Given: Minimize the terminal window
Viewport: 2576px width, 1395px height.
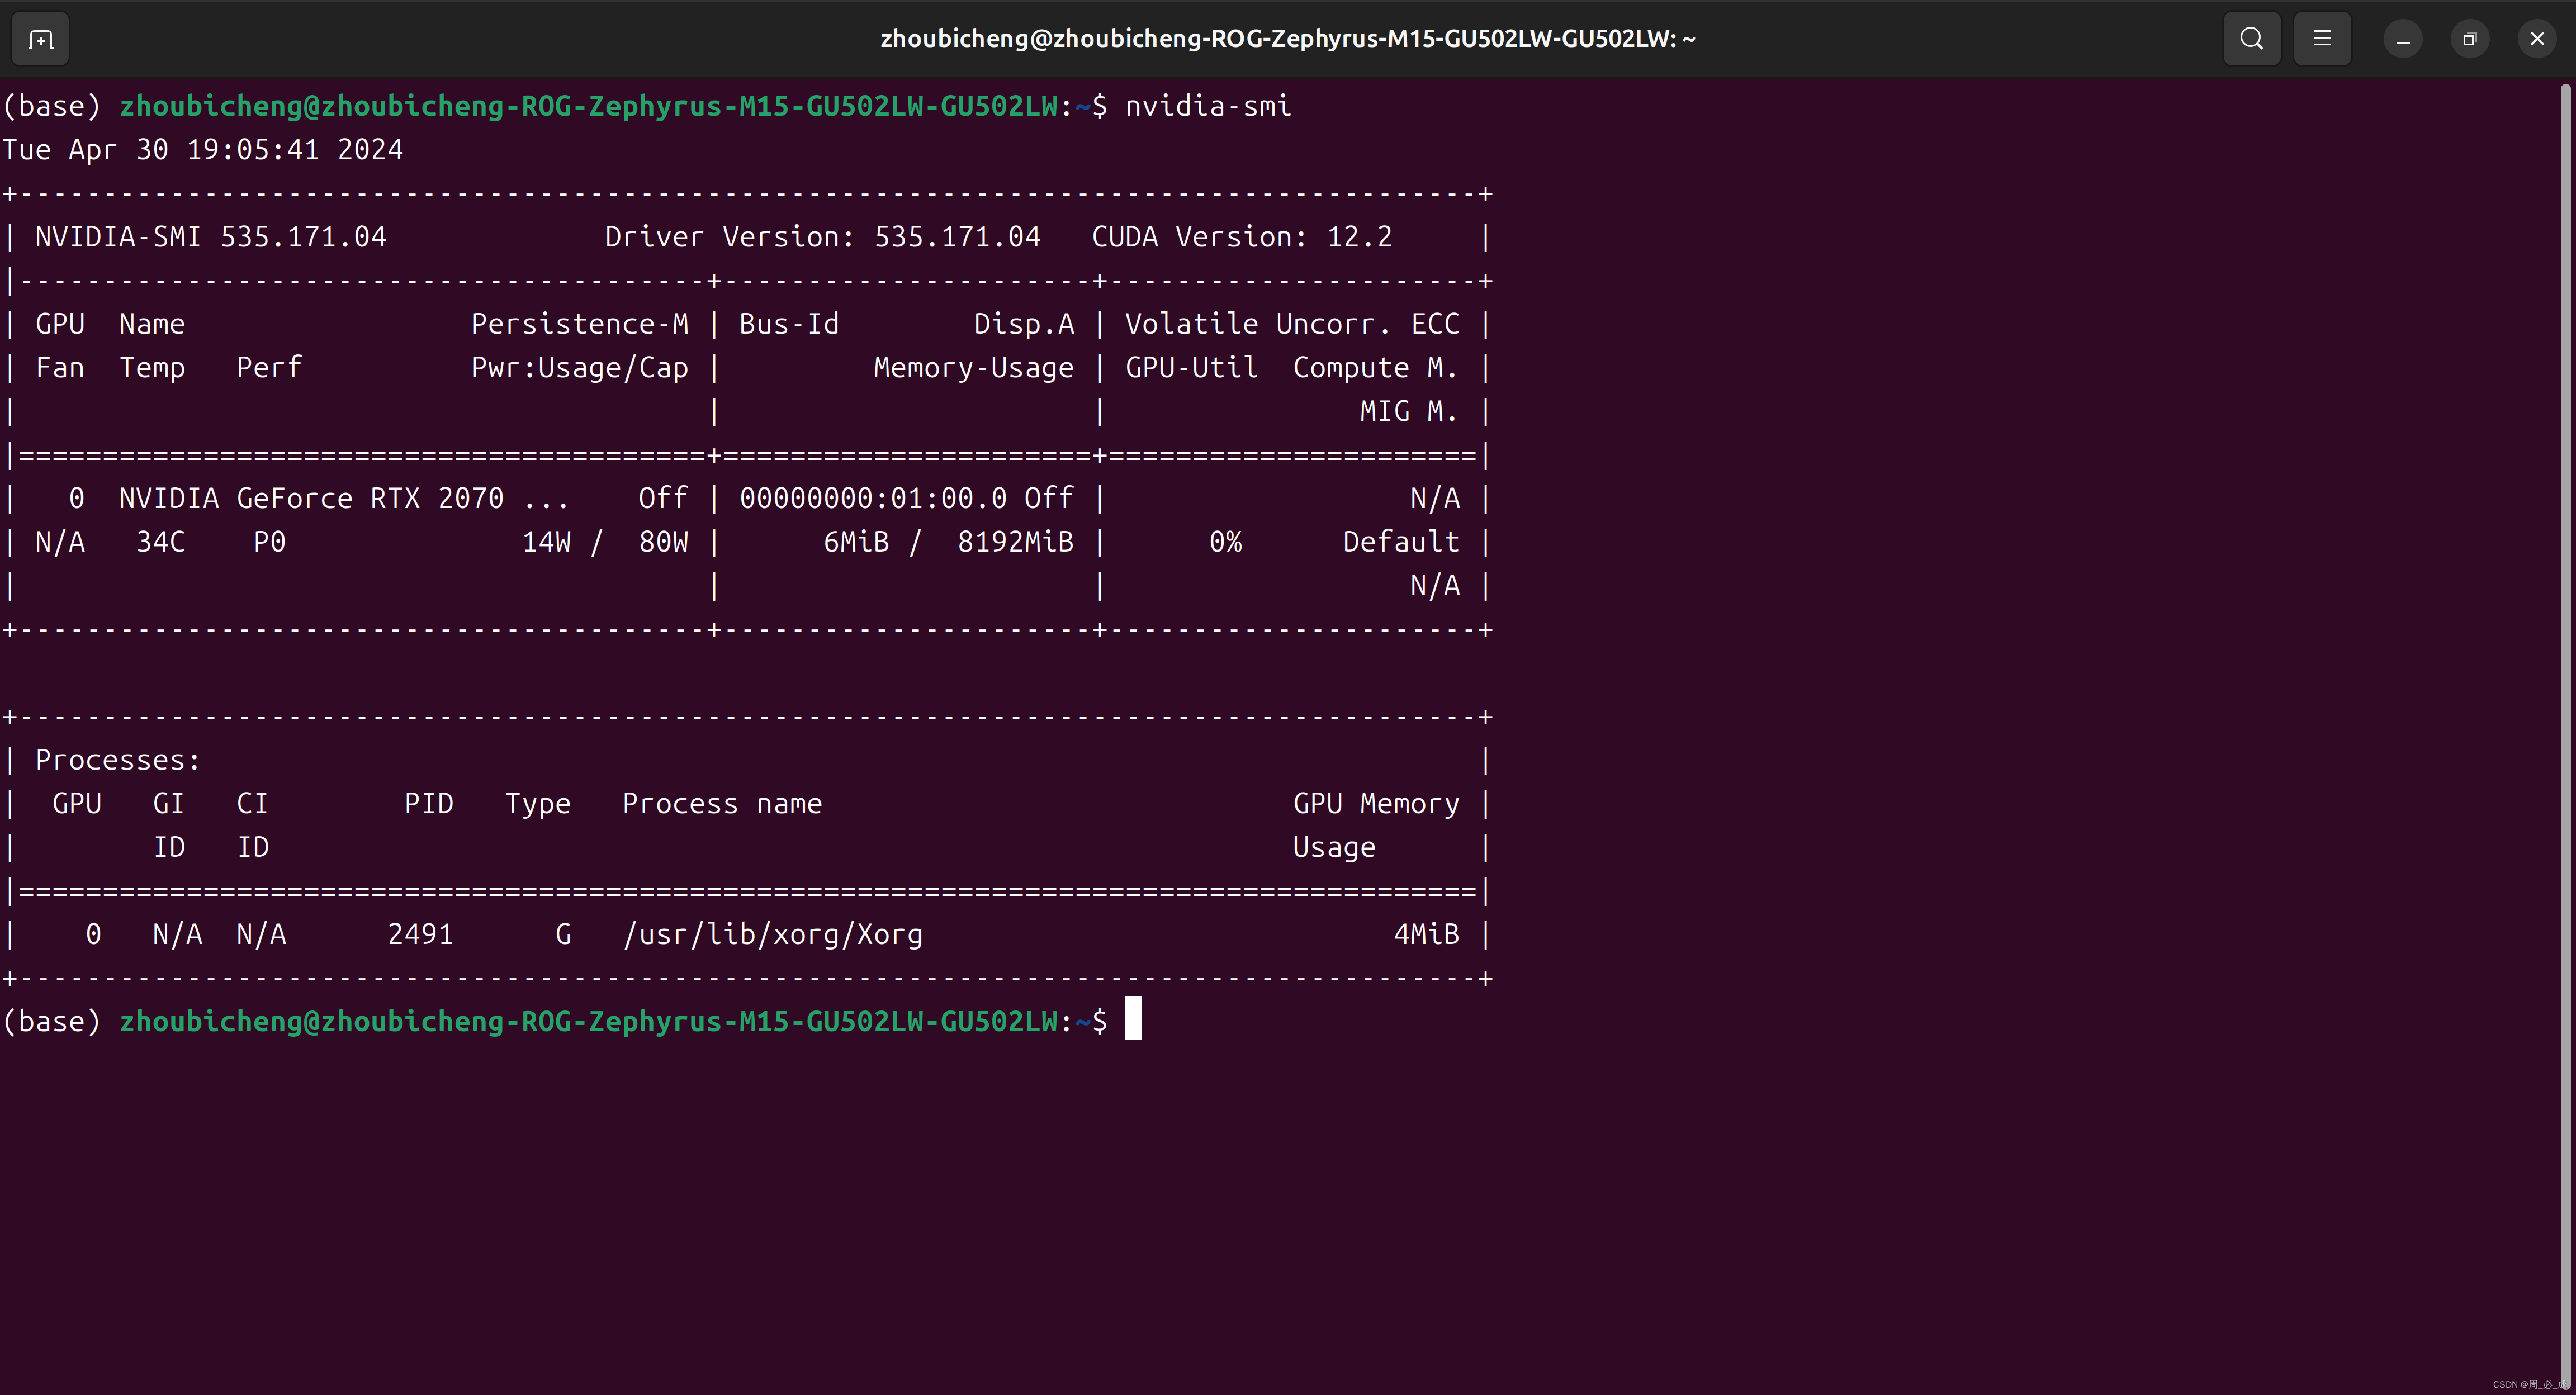Looking at the screenshot, I should (2402, 39).
